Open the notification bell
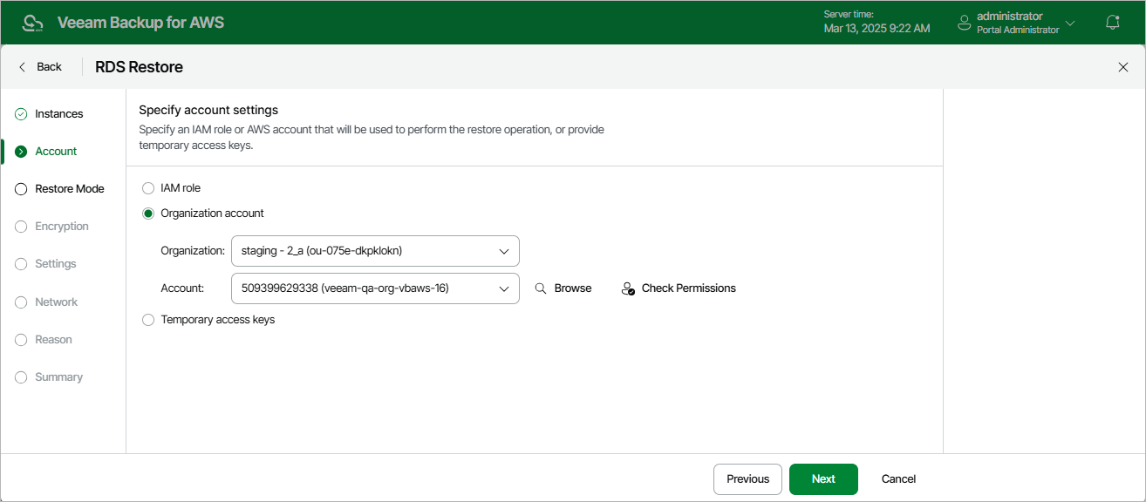This screenshot has width=1146, height=502. point(1112,22)
